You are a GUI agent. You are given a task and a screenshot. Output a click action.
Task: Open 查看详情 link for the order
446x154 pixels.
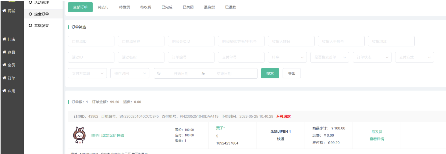[377, 139]
